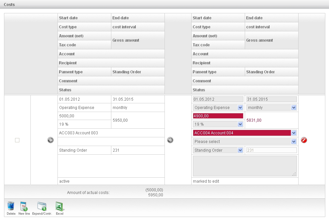Click the grey left arrow icon
This screenshot has width=329, height=221.
click(50, 140)
